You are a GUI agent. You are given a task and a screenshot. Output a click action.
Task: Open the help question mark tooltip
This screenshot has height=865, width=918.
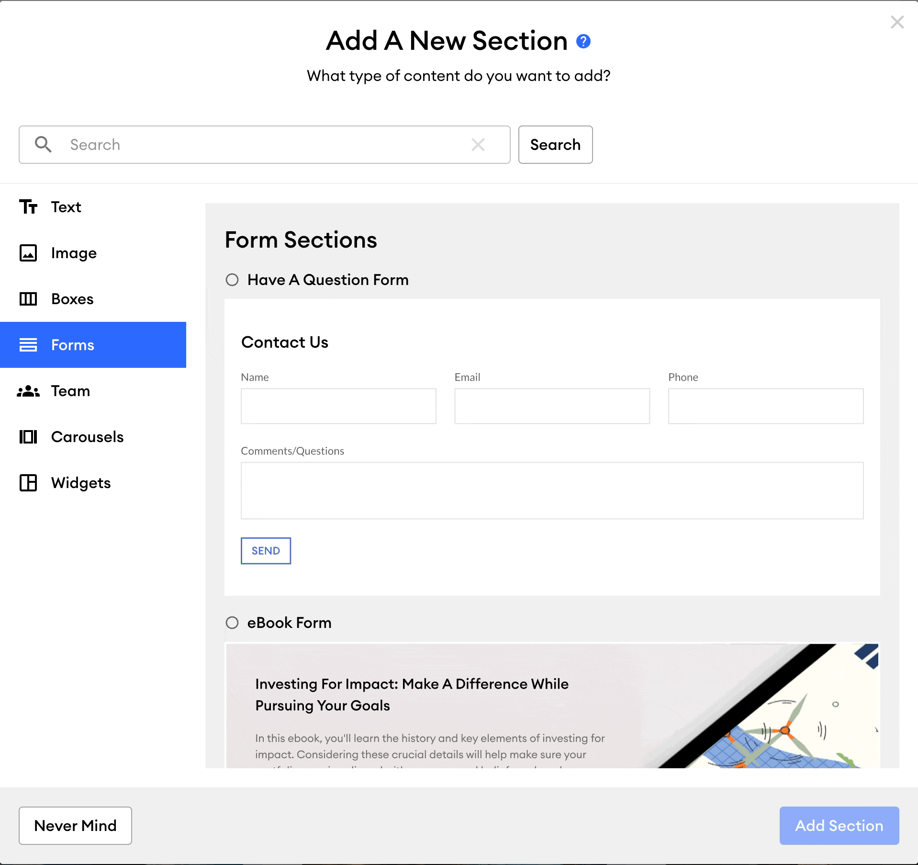582,41
